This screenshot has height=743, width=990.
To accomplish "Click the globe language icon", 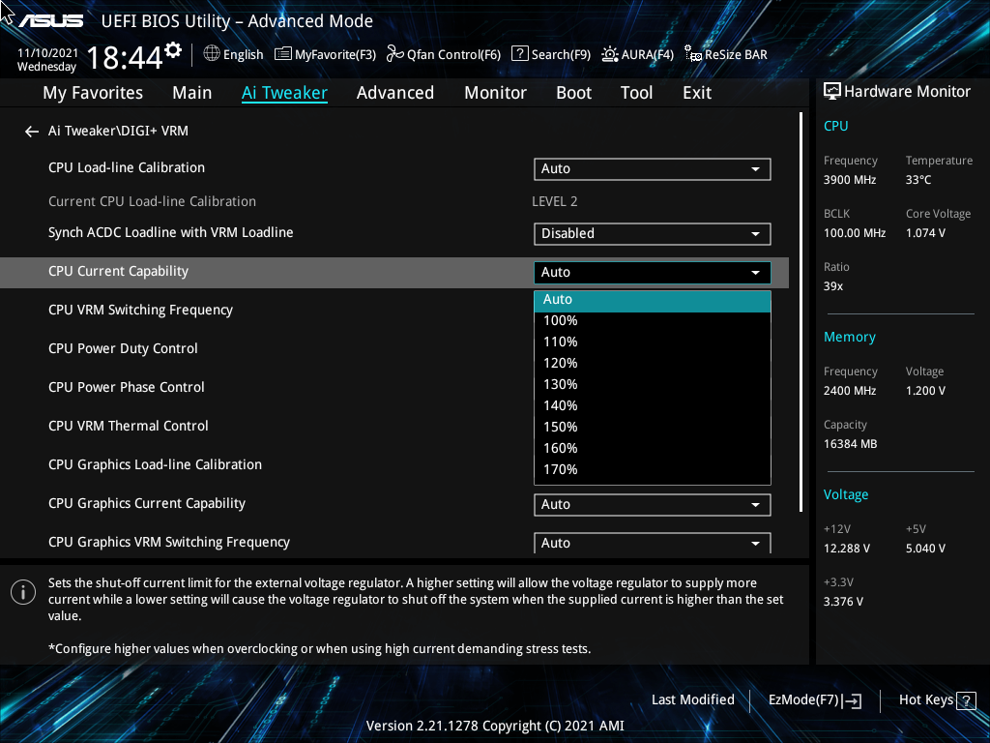I will (x=212, y=54).
